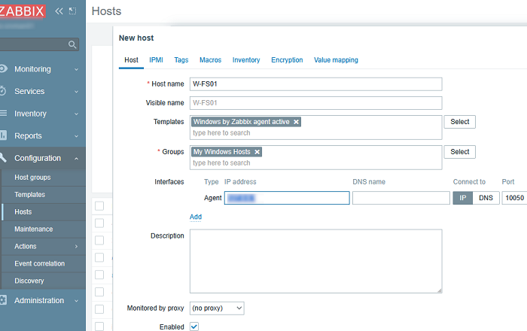Open Monitored by proxy dropdown
This screenshot has width=527, height=331.
click(217, 308)
